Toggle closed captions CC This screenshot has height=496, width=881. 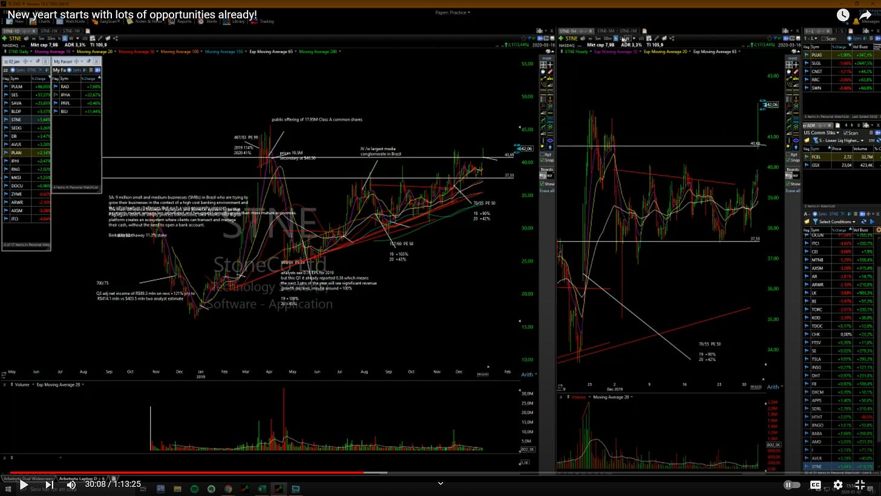[815, 484]
